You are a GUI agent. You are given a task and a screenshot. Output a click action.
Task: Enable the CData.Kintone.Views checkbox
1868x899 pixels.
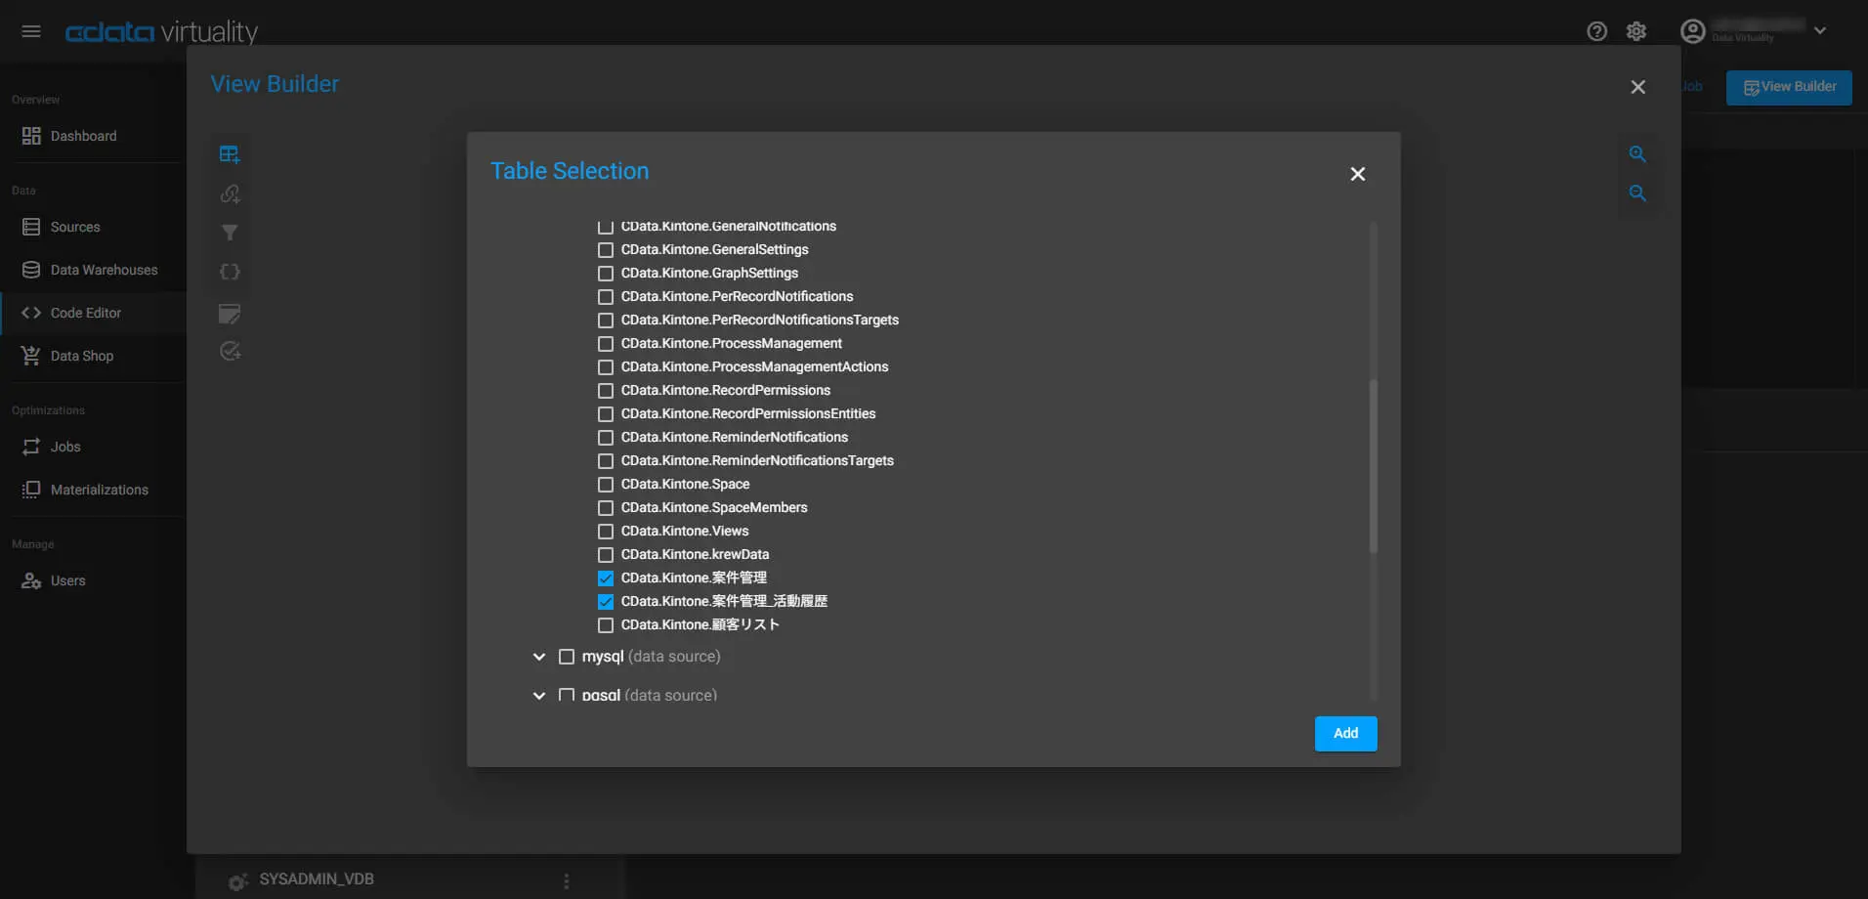tap(606, 532)
